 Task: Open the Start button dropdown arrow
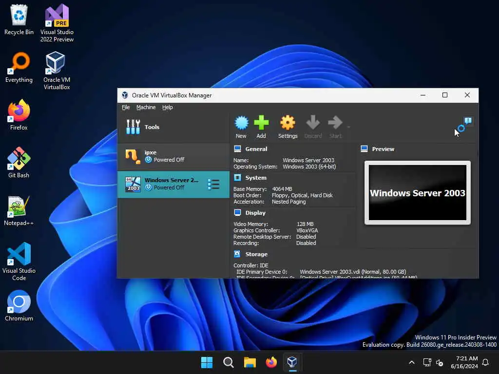(x=348, y=127)
